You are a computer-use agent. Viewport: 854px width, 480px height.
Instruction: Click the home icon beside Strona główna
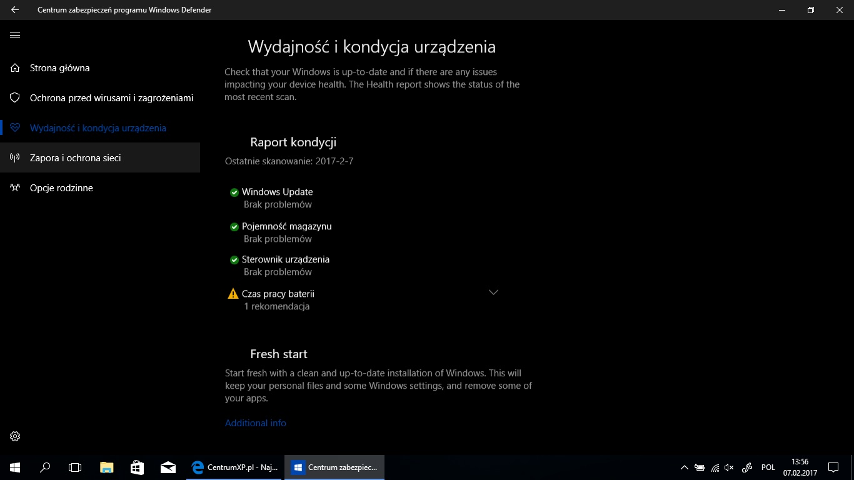(15, 68)
